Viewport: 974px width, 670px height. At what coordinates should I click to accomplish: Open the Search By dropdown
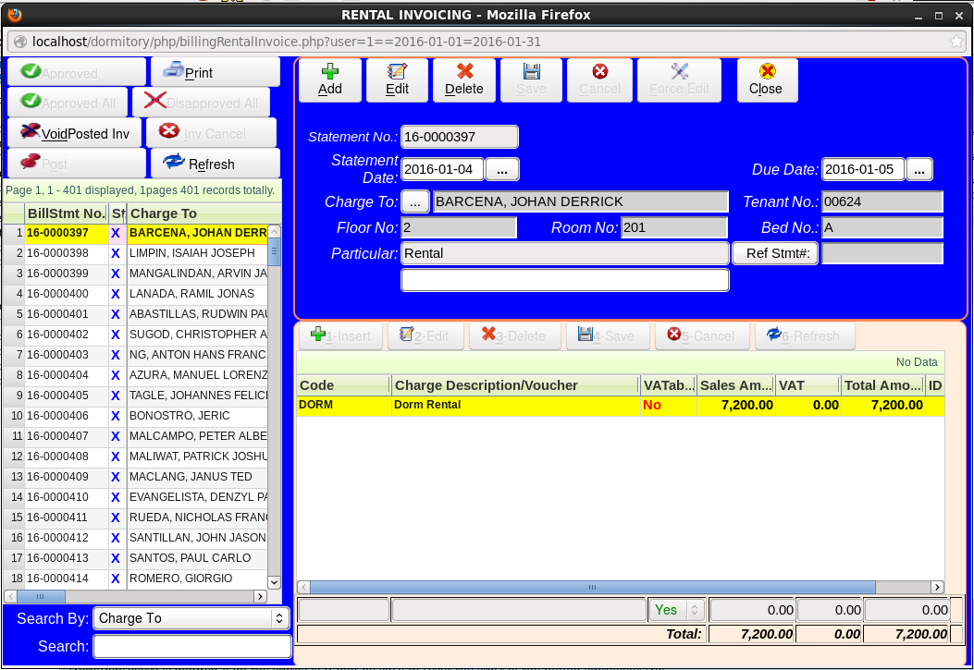click(191, 618)
